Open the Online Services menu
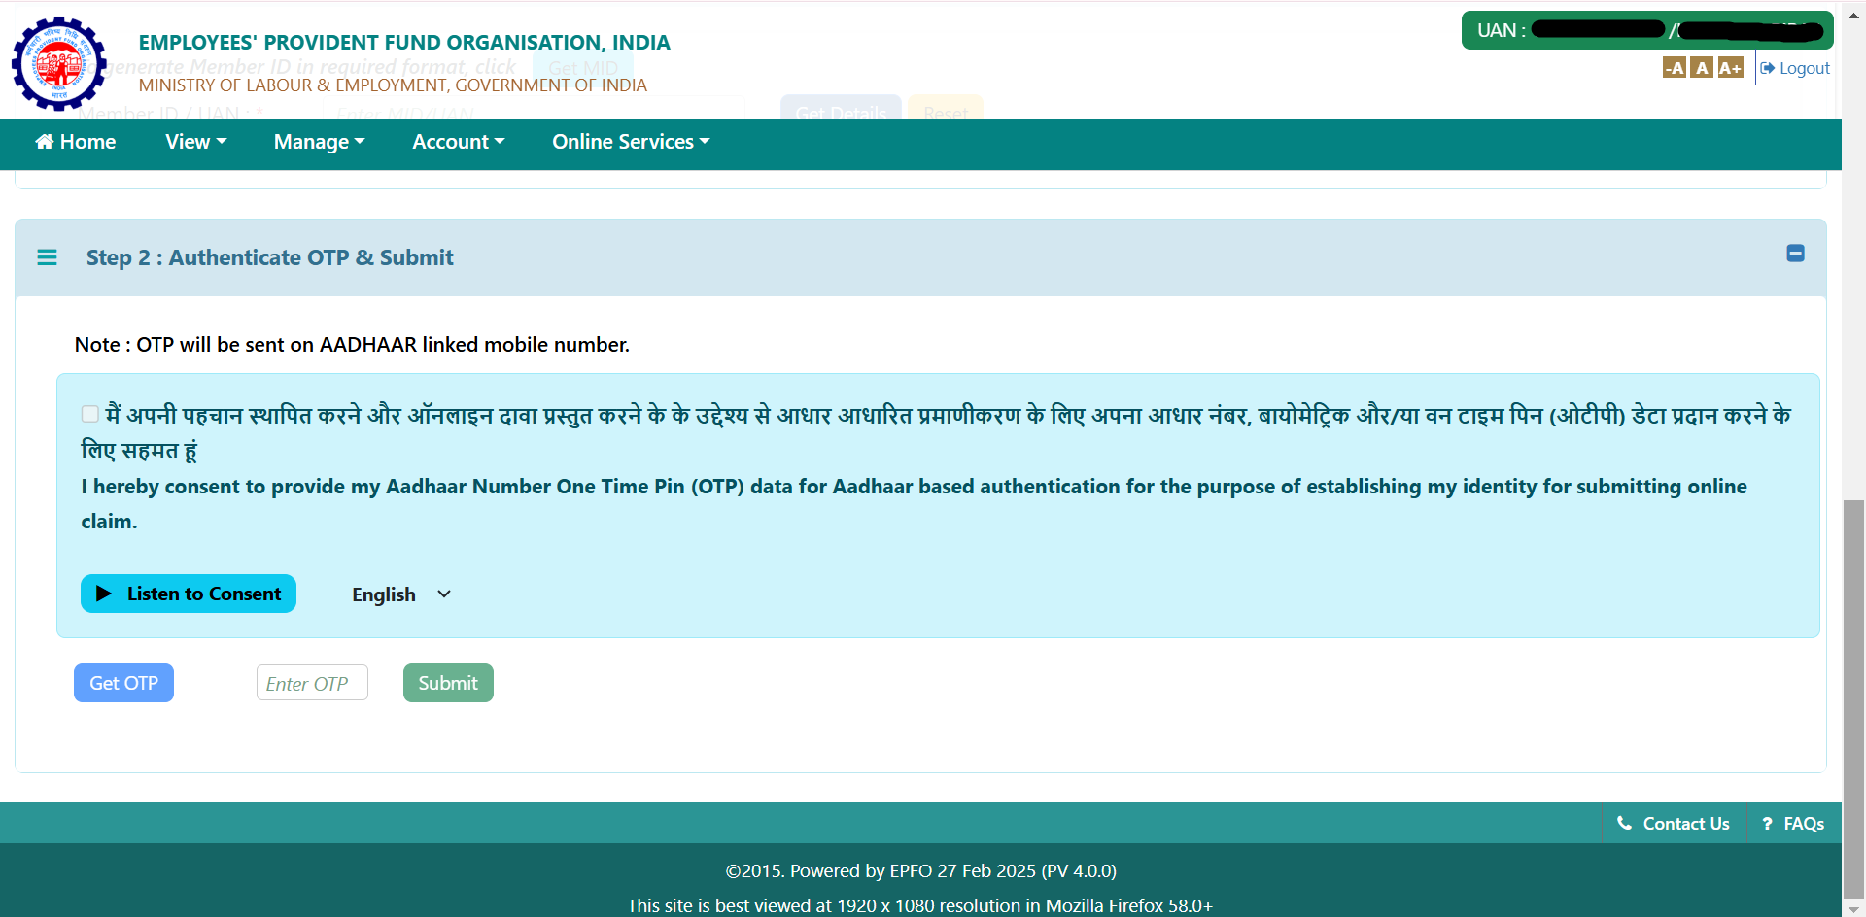Image resolution: width=1866 pixels, height=917 pixels. (630, 142)
